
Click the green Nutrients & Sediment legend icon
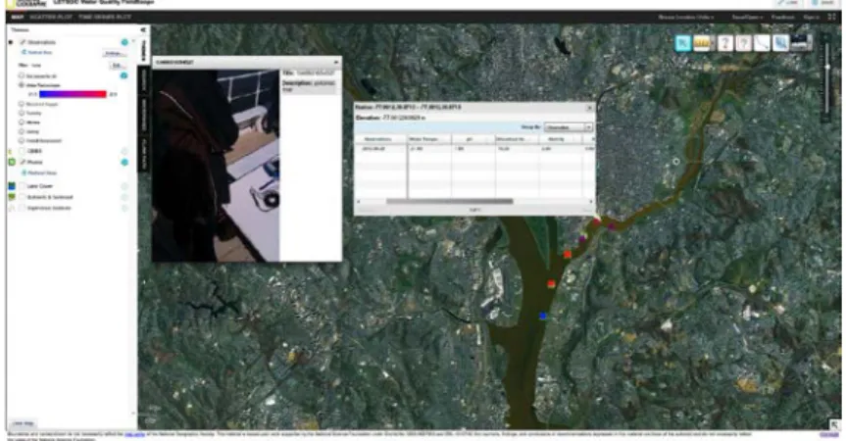pos(12,197)
